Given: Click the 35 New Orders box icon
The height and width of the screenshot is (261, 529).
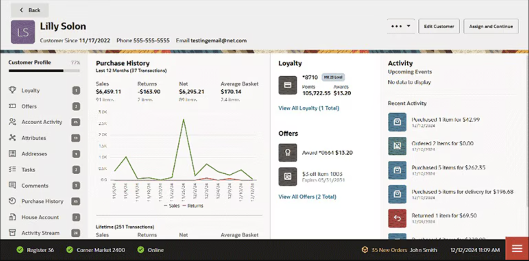Looking at the screenshot, I should (x=365, y=250).
